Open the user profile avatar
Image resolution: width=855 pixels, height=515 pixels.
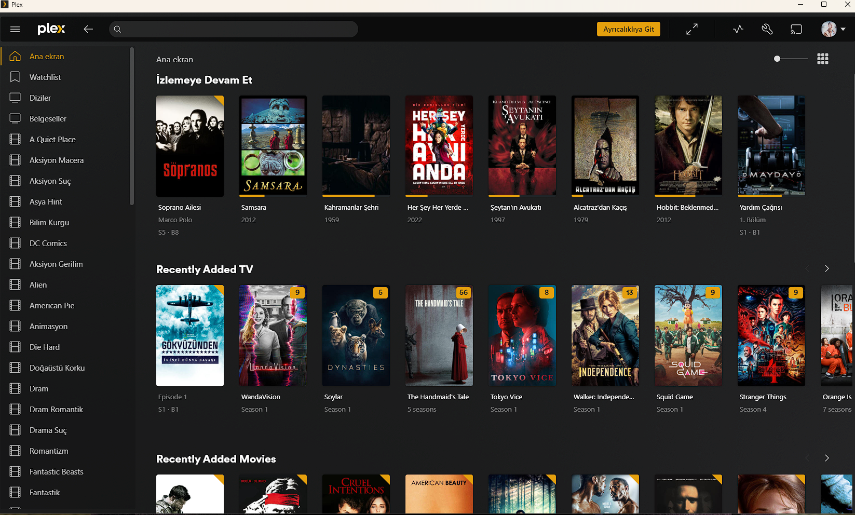pos(829,29)
